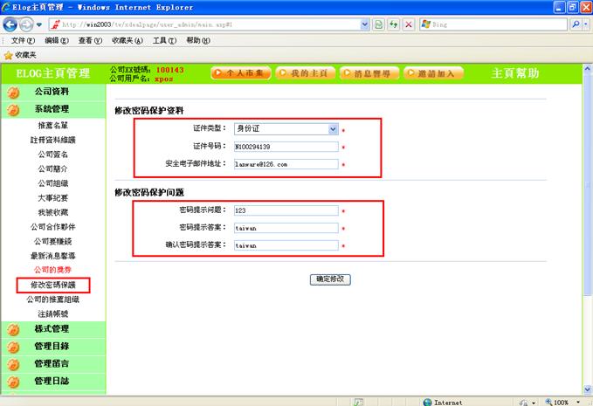Click the 安全电子邮件地址 input field
This screenshot has height=406, width=593.
[285, 163]
